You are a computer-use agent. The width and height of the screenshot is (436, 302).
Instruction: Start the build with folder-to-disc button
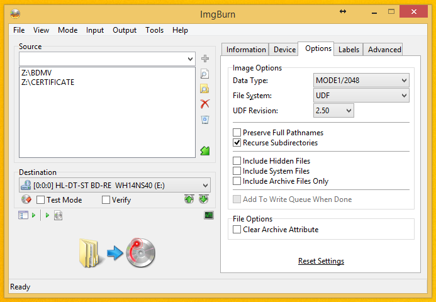(x=118, y=253)
